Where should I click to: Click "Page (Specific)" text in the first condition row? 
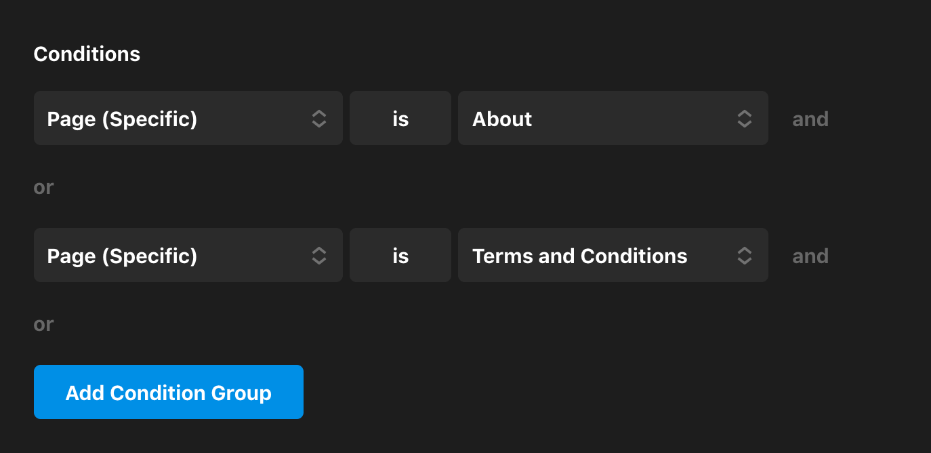pyautogui.click(x=122, y=119)
